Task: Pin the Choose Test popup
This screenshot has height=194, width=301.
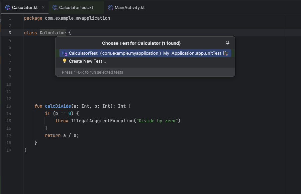Action: pos(228,43)
